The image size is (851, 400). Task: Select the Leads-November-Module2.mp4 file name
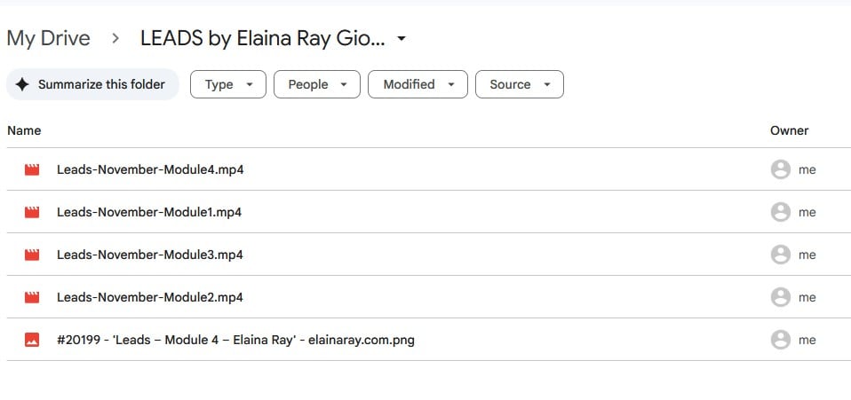click(149, 297)
